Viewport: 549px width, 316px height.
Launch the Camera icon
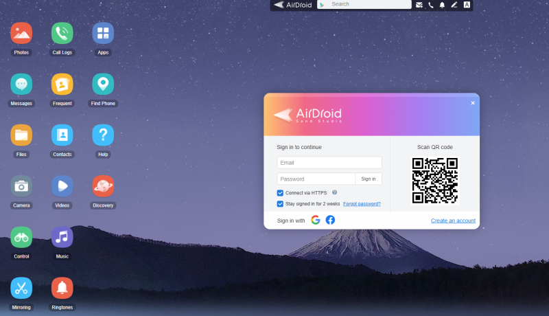[x=21, y=186]
